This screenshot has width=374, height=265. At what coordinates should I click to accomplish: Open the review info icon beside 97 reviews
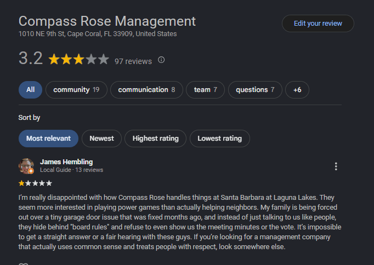tap(161, 60)
